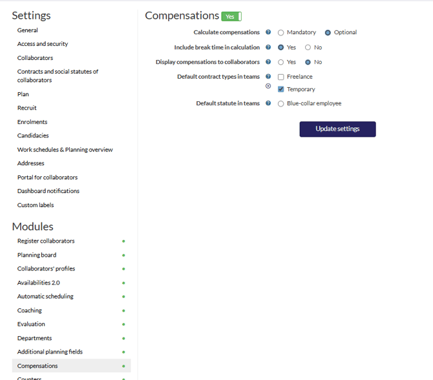Open Work schedules & Planning overview
The image size is (433, 380).
click(x=65, y=150)
